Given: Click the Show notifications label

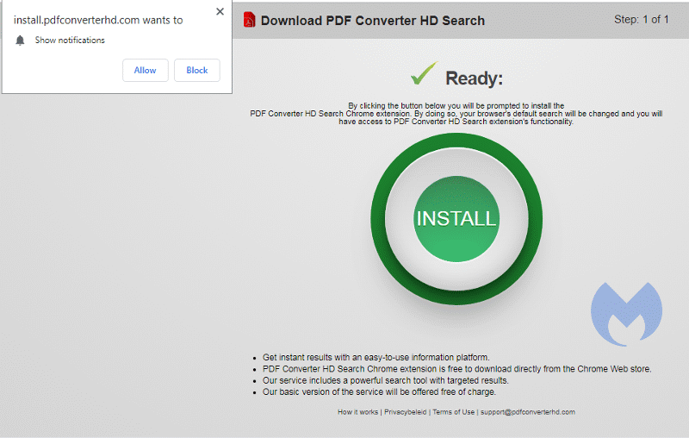Looking at the screenshot, I should pos(70,41).
